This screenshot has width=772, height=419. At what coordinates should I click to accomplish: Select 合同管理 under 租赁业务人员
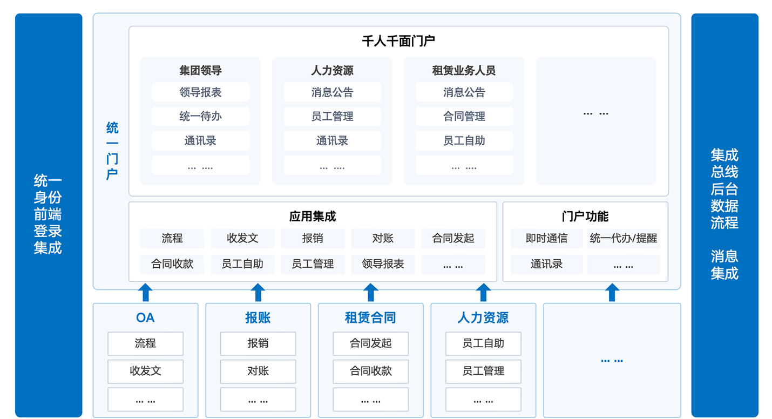[464, 117]
